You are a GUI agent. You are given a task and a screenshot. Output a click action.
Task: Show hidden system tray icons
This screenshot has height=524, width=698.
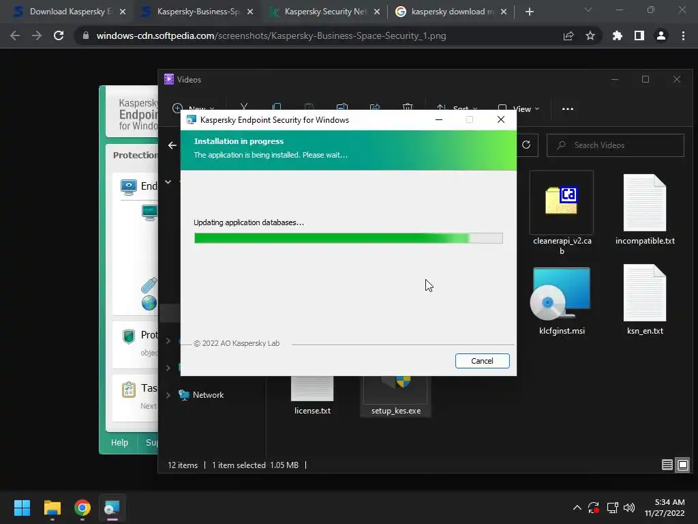[577, 508]
